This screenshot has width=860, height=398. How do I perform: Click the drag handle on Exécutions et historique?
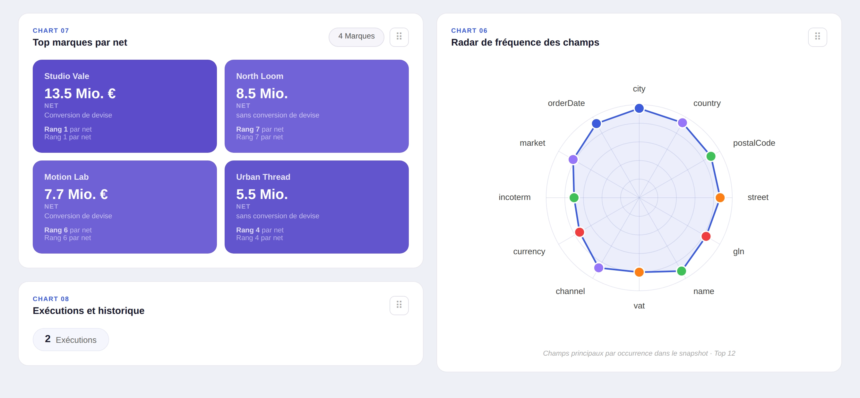(399, 305)
